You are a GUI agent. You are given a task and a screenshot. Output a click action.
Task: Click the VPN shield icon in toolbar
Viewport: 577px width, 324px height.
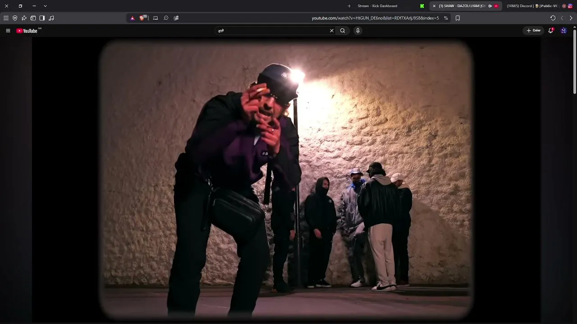pyautogui.click(x=15, y=18)
